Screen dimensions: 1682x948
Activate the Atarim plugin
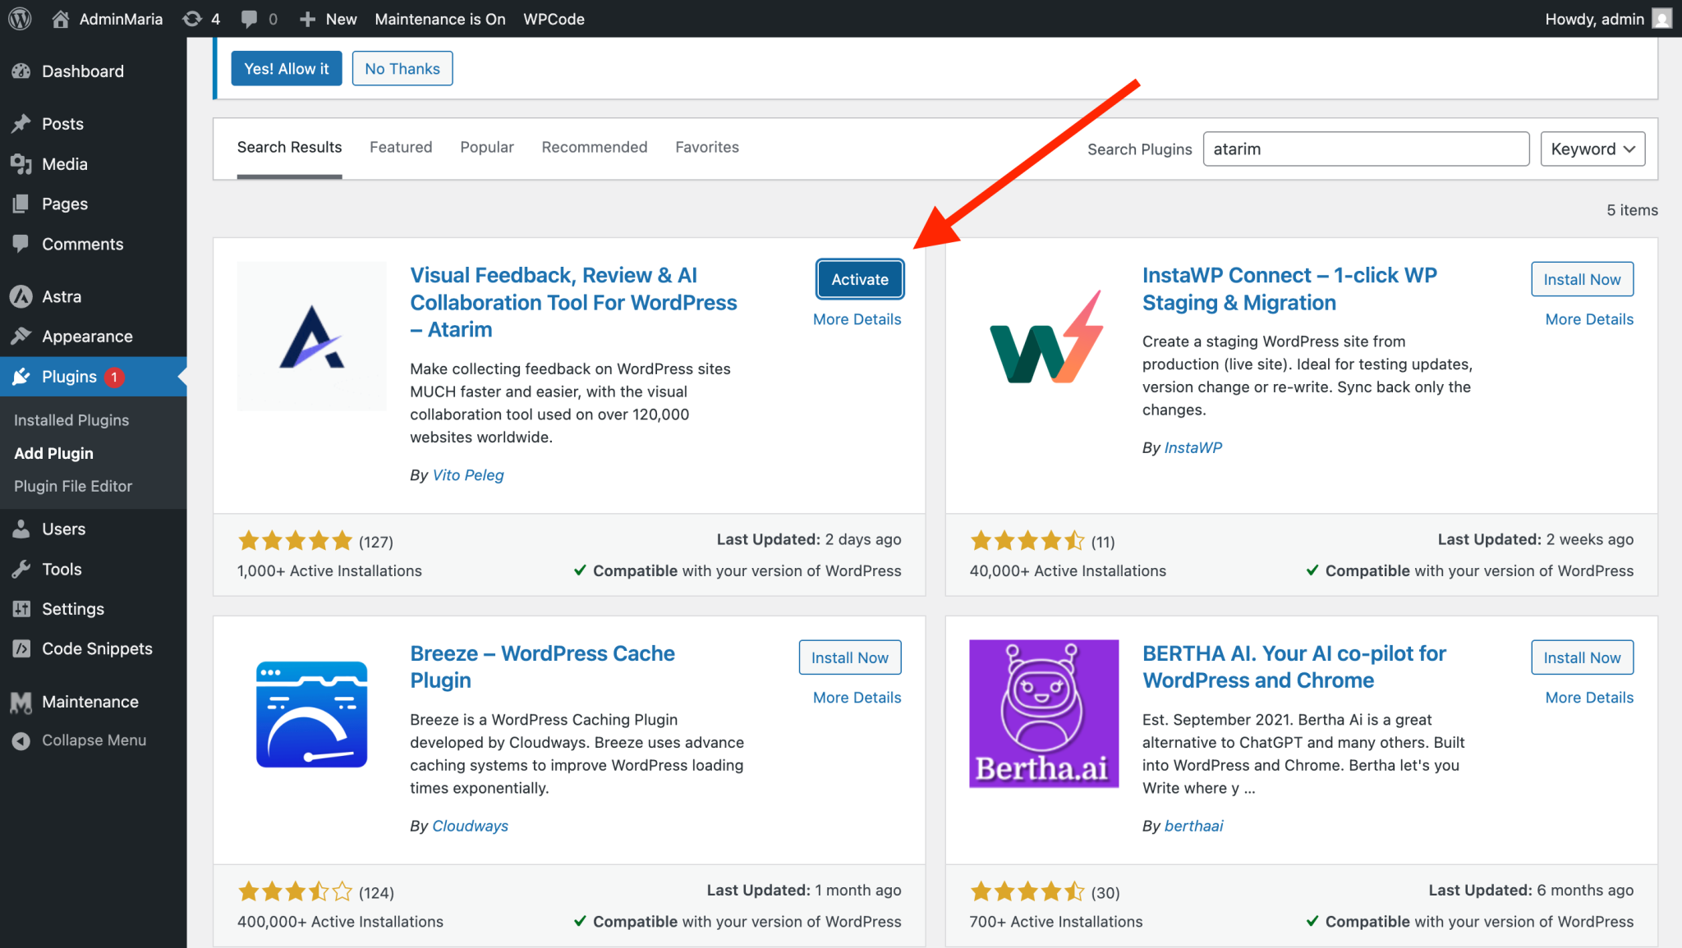pos(859,279)
